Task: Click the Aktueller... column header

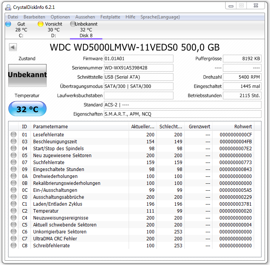Action: (x=143, y=127)
